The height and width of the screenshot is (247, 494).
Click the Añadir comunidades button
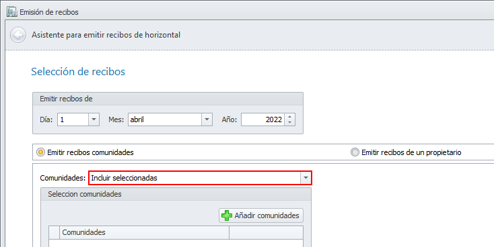[261, 215]
